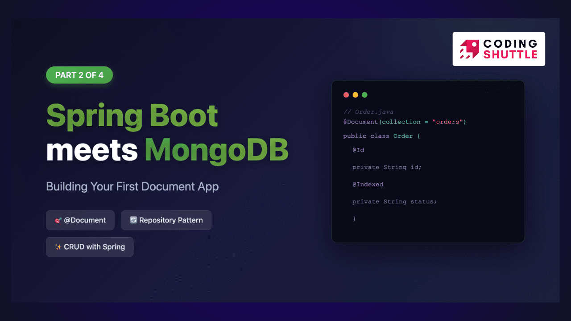Click the "@Id" annotation line
Viewport: 571px width, 321px height.
pos(358,150)
